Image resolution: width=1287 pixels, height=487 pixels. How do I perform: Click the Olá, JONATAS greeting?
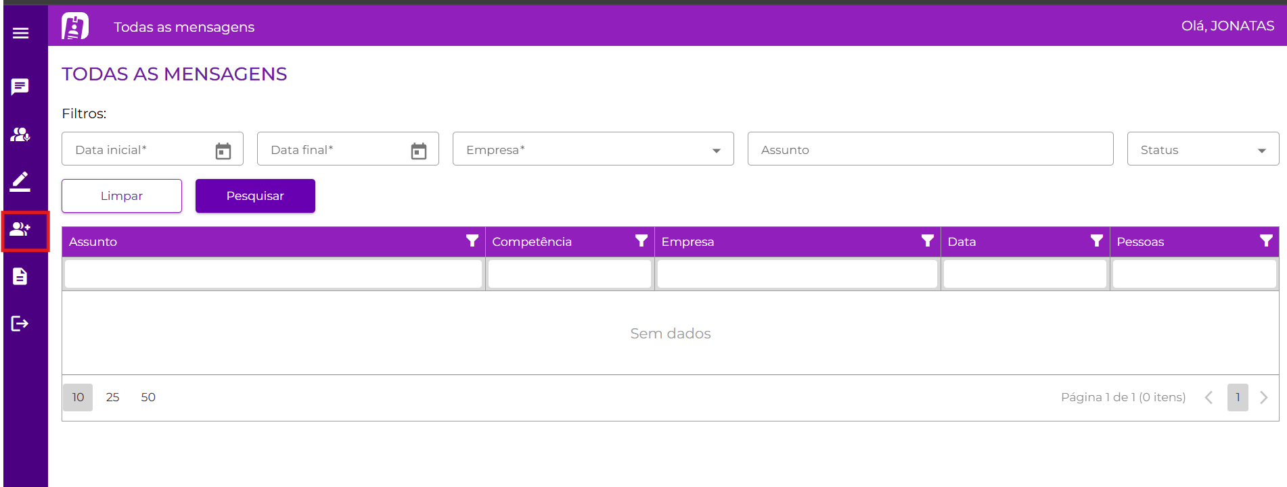pos(1227,26)
